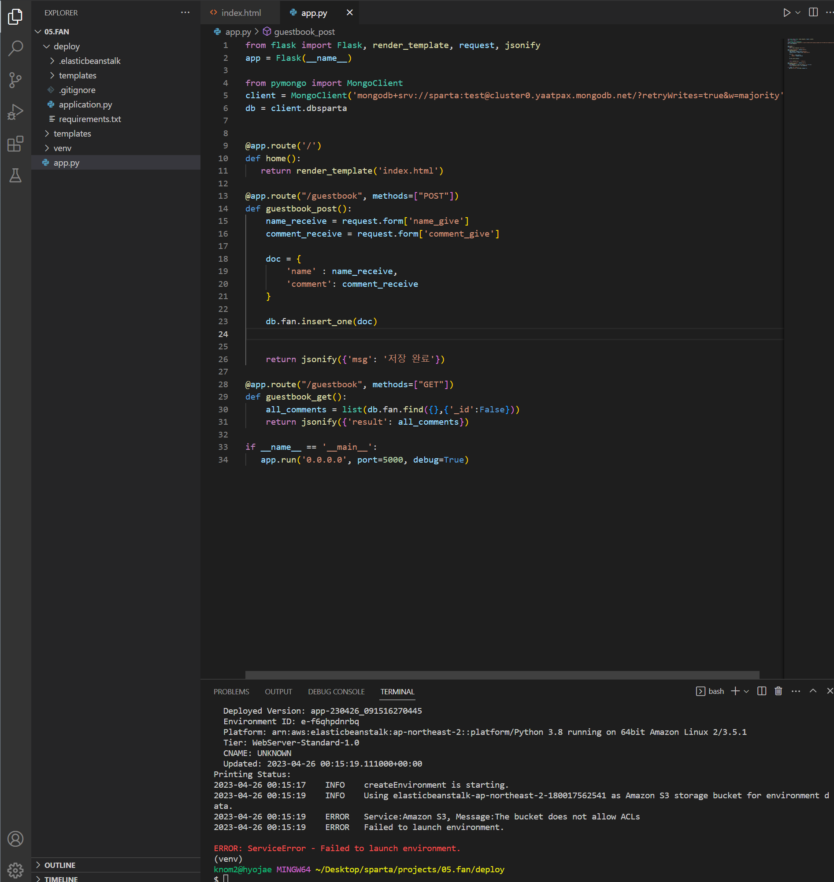Open the PROBLEMS panel tab
This screenshot has height=882, width=834.
231,692
